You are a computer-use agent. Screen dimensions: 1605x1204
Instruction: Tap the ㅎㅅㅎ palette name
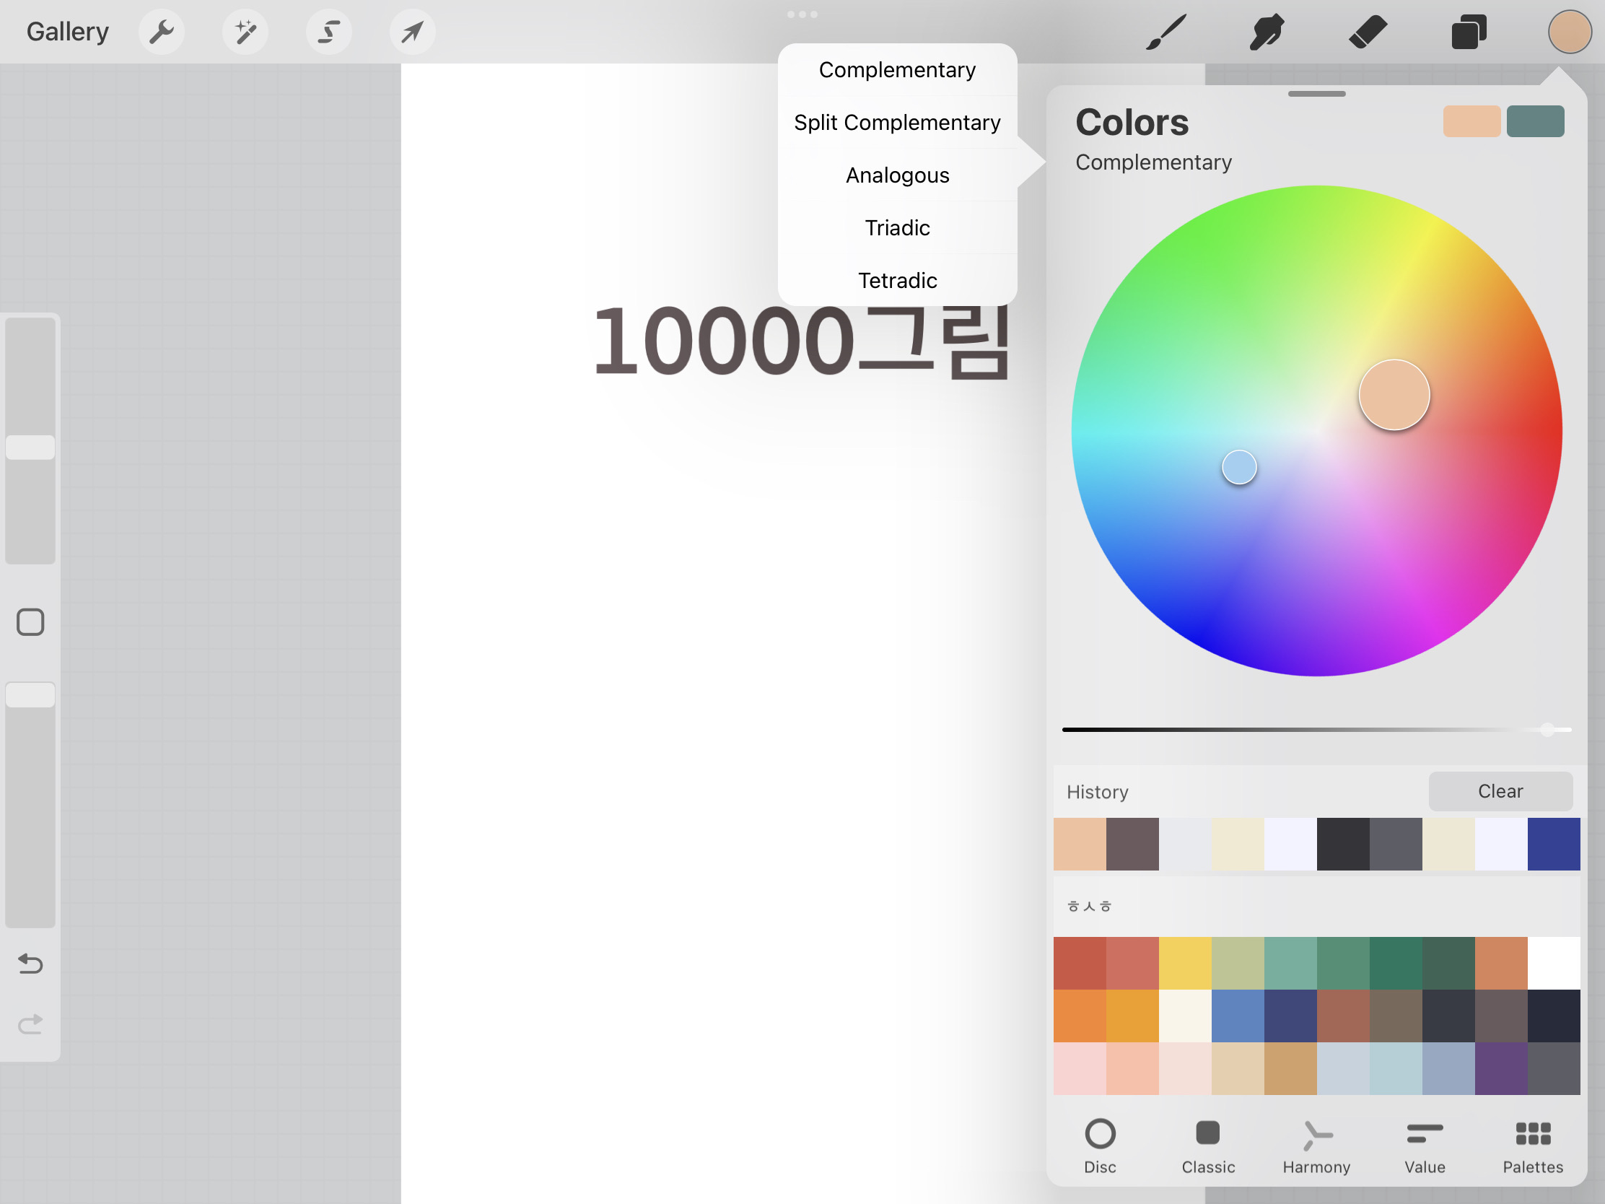point(1089,906)
